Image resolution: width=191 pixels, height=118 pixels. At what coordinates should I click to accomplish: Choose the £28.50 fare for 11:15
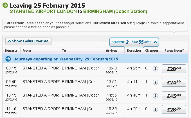point(174,110)
